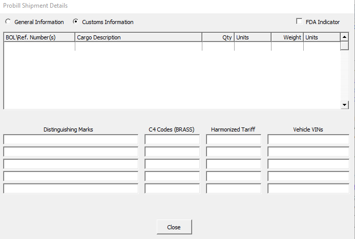This screenshot has height=239, width=355.
Task: Click the first Vehicle VINs field
Action: 308,139
